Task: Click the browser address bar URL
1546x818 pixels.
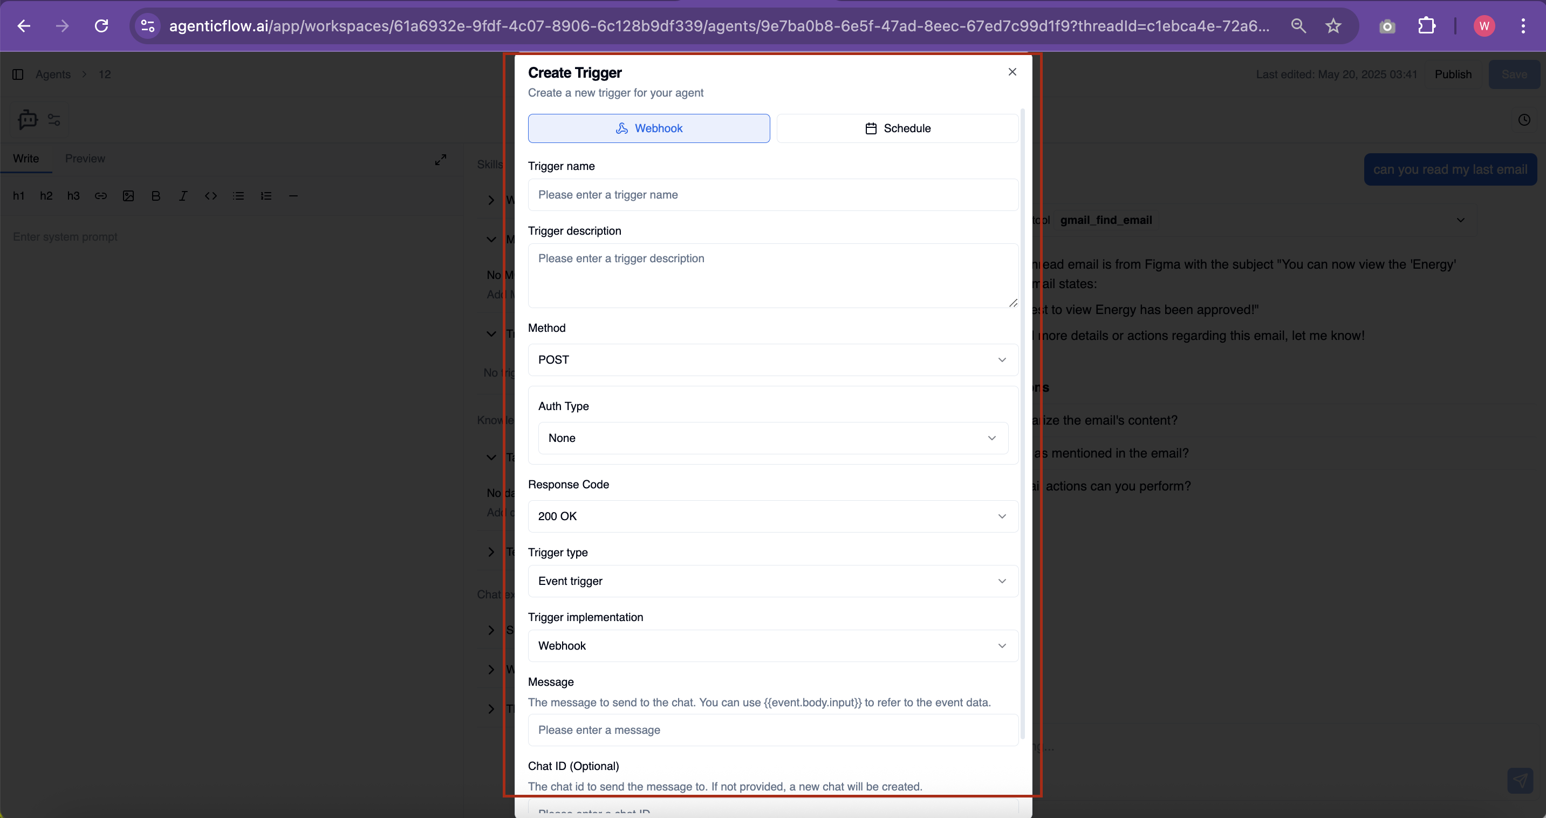Action: pyautogui.click(x=719, y=26)
